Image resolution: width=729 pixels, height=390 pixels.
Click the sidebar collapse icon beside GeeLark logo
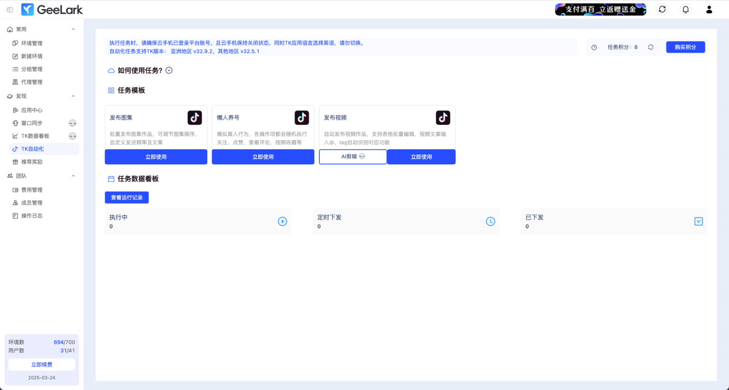click(x=10, y=10)
